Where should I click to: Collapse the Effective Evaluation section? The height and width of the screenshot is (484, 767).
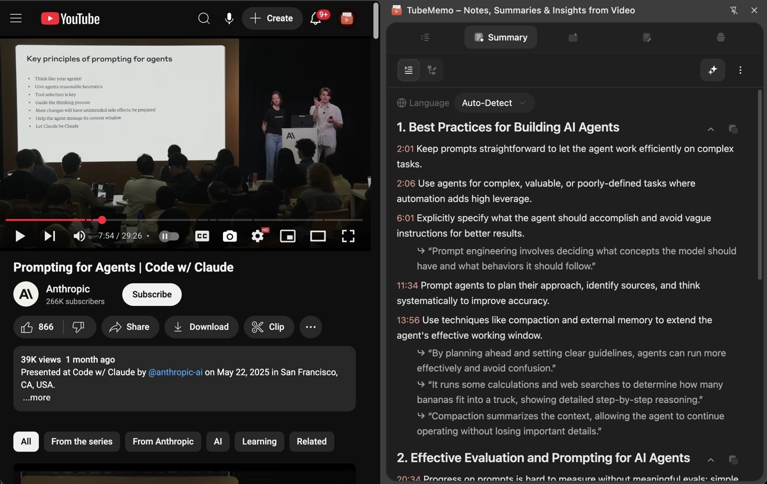click(x=710, y=460)
